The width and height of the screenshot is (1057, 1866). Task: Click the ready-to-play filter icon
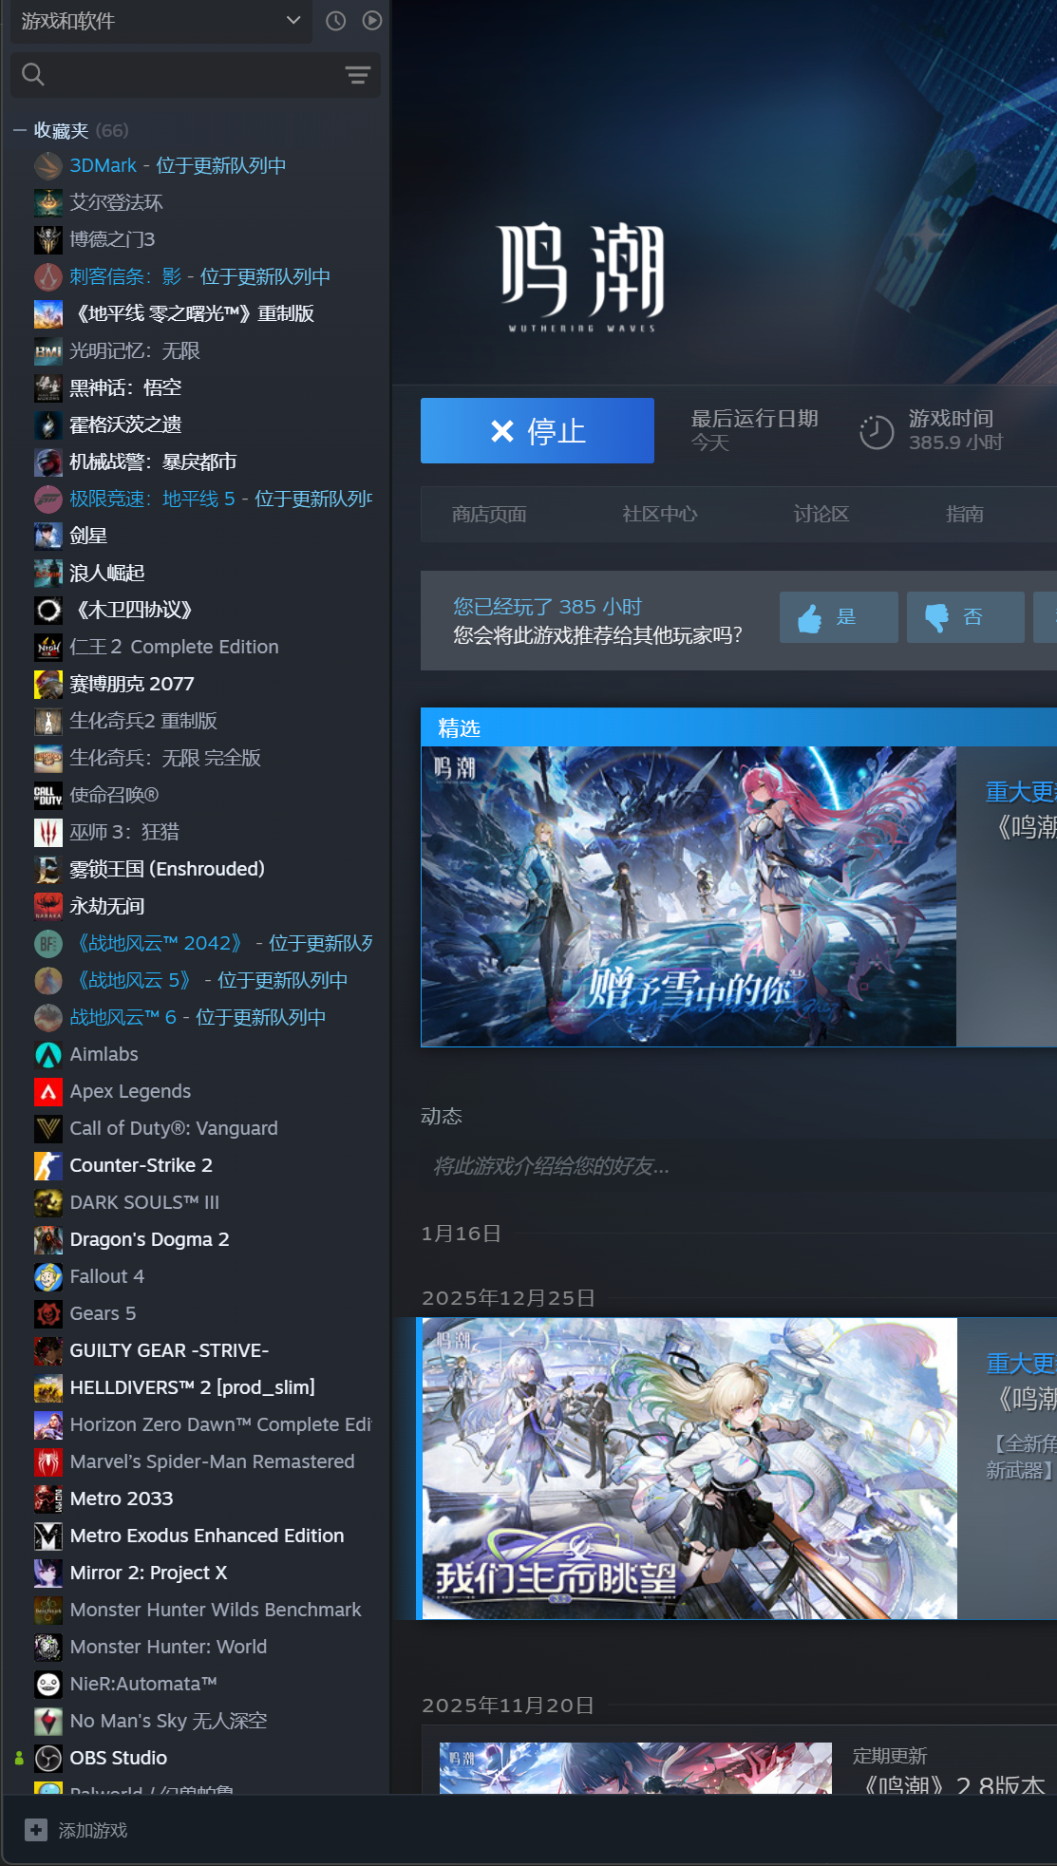pyautogui.click(x=372, y=21)
